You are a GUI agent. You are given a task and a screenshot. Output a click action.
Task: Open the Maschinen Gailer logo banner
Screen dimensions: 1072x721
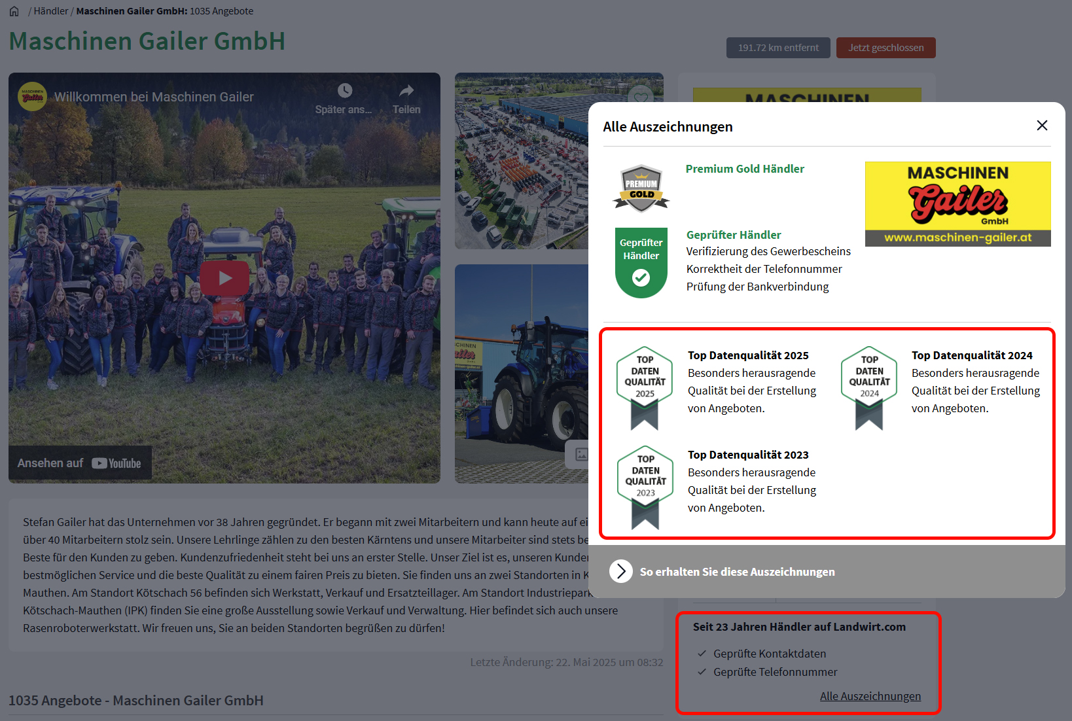click(x=957, y=204)
